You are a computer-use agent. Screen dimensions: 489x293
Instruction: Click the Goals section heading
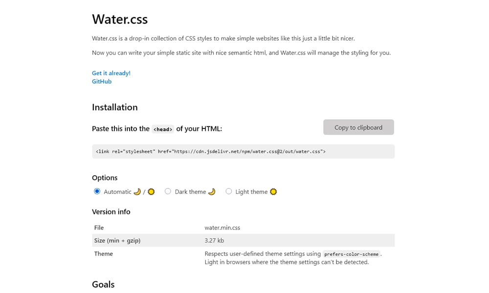(103, 284)
